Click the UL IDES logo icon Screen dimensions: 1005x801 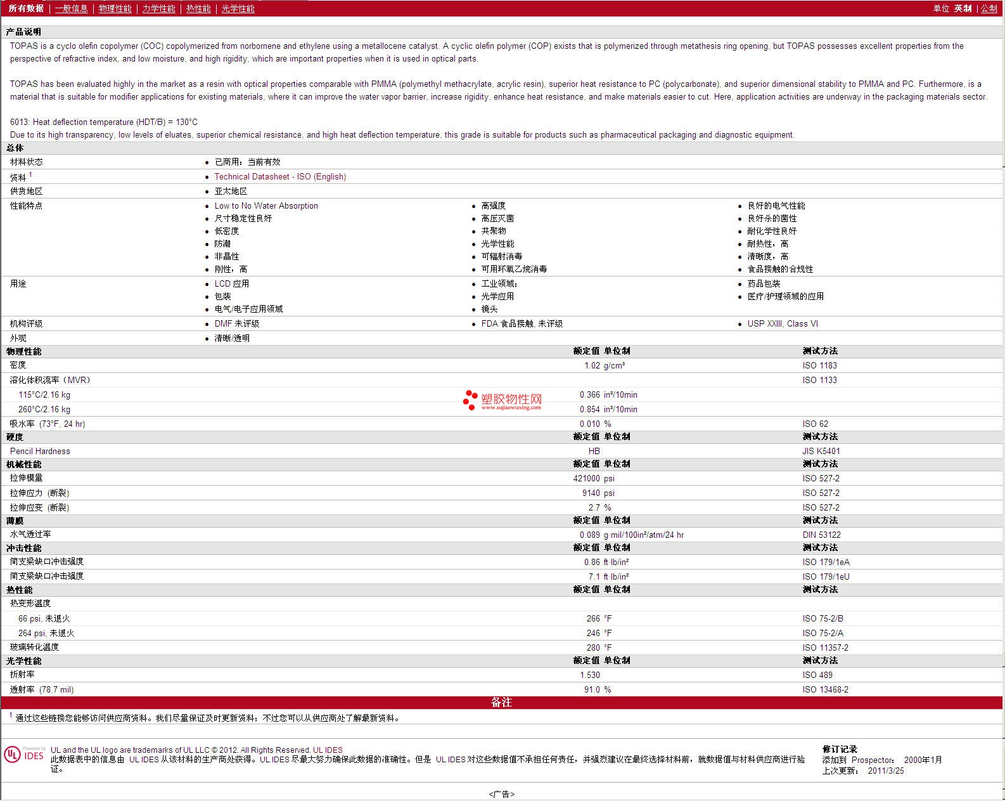24,754
